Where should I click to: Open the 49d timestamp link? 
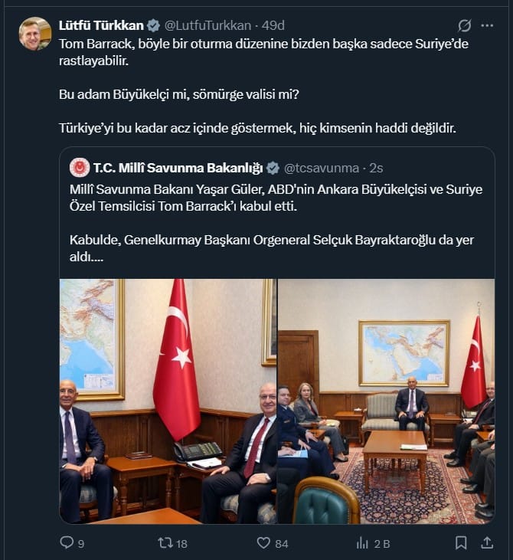pos(273,25)
